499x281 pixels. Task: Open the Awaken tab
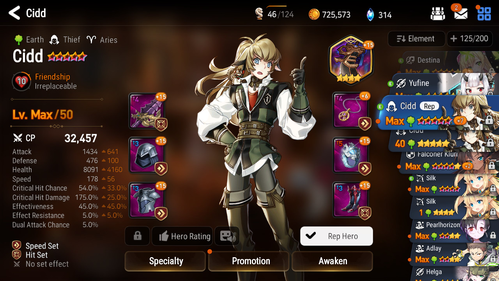[x=332, y=261]
